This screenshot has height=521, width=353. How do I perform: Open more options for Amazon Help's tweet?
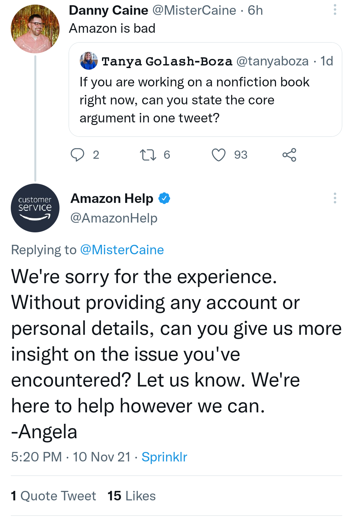(x=335, y=198)
